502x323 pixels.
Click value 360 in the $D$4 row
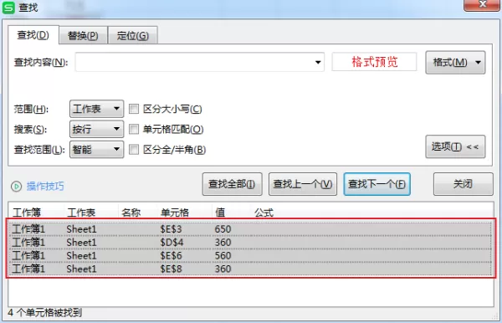coord(223,243)
